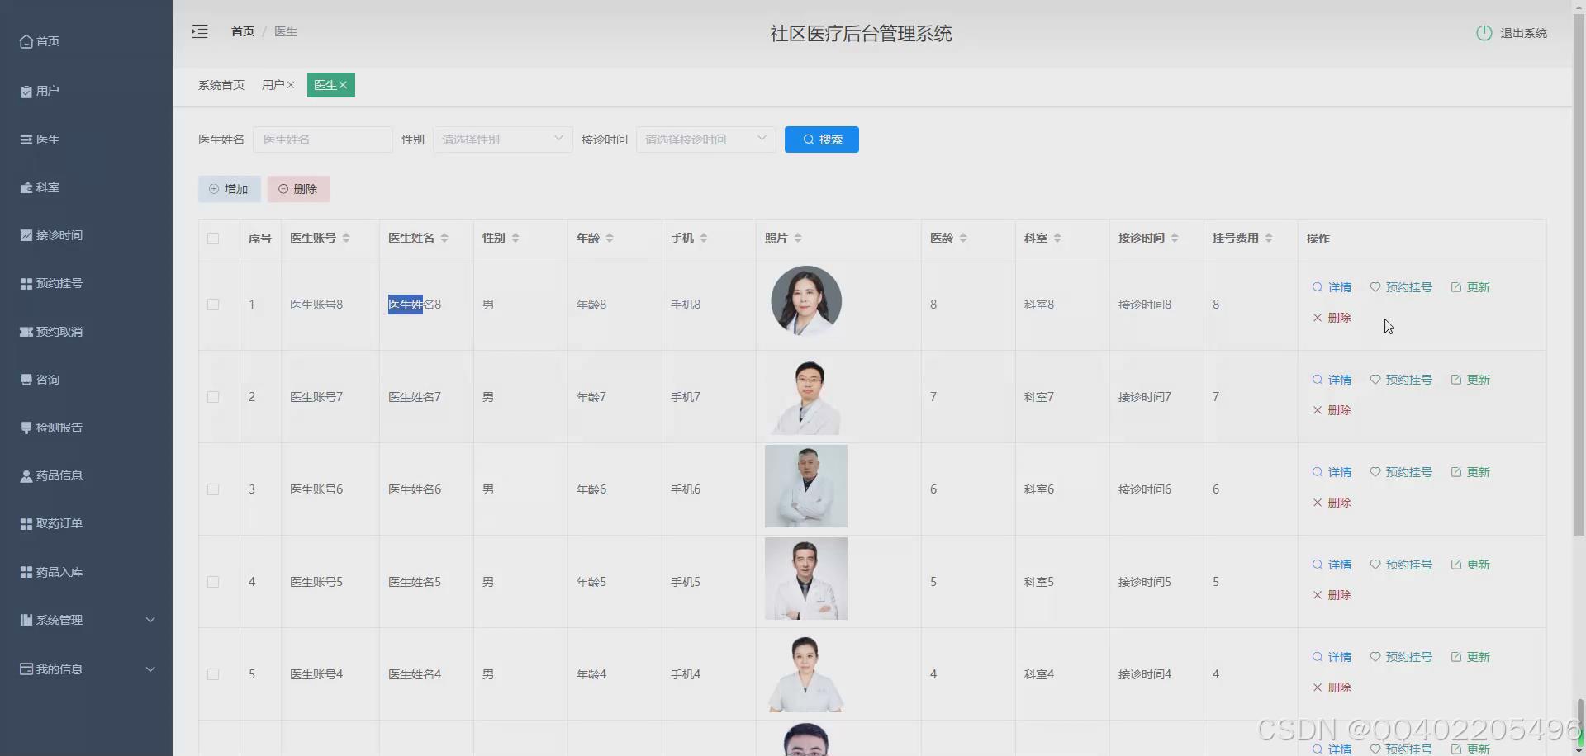The width and height of the screenshot is (1586, 756).
Task: Open 预约挂号 in the sidebar
Action: [x=51, y=283]
